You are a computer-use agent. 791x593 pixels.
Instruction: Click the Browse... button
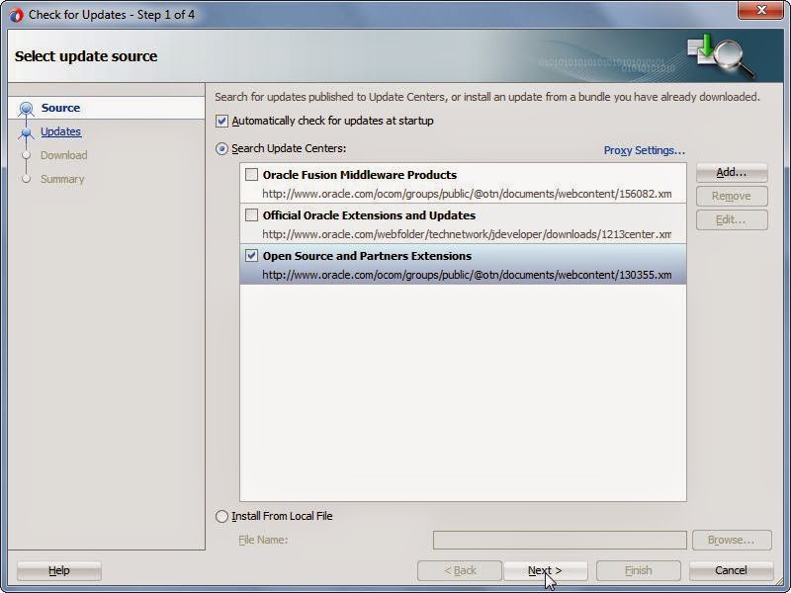point(732,540)
